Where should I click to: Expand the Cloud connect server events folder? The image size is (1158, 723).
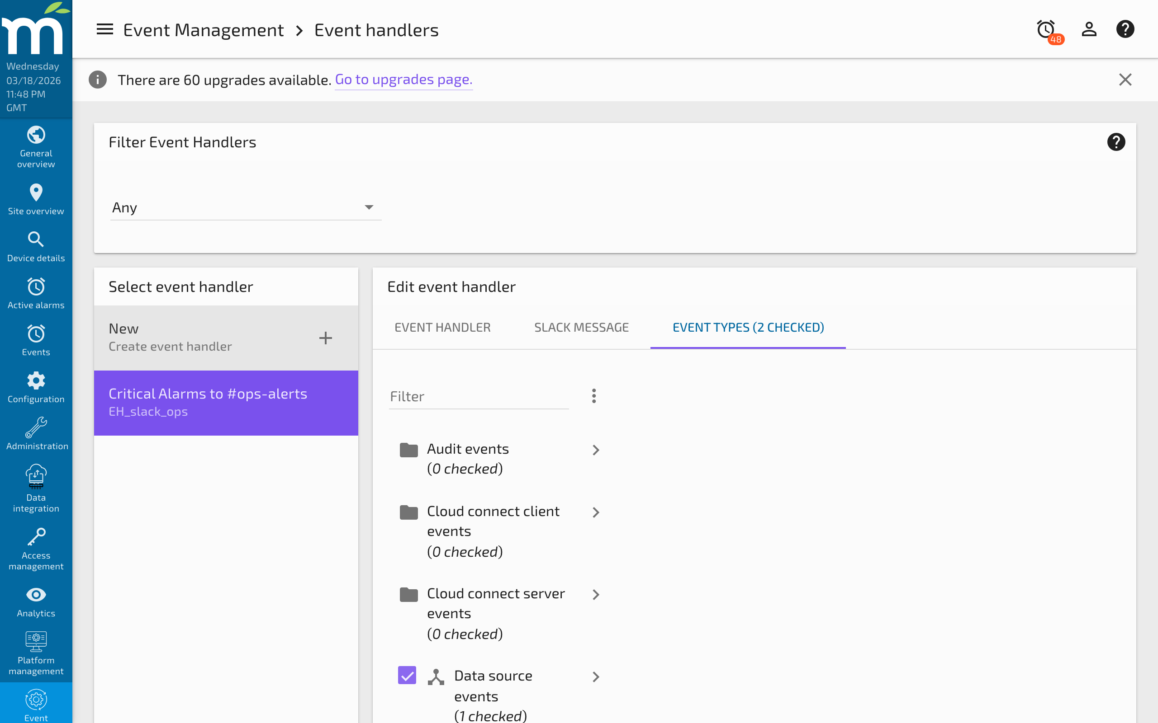pos(595,594)
